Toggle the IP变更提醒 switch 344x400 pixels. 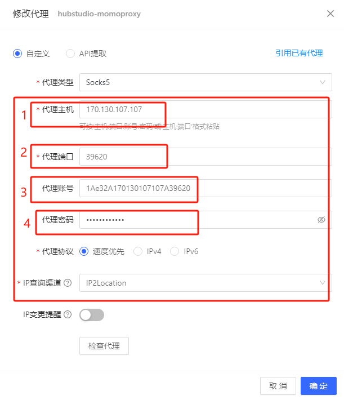pyautogui.click(x=92, y=315)
